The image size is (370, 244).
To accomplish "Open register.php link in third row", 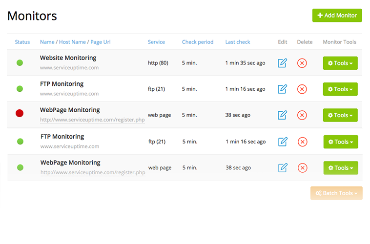I will point(92,120).
